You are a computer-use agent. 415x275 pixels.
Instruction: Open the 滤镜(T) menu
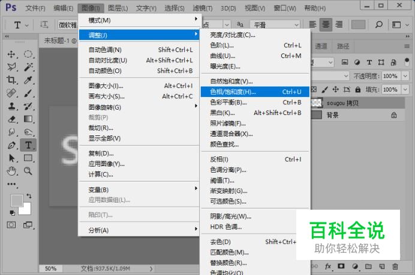pyautogui.click(x=203, y=8)
